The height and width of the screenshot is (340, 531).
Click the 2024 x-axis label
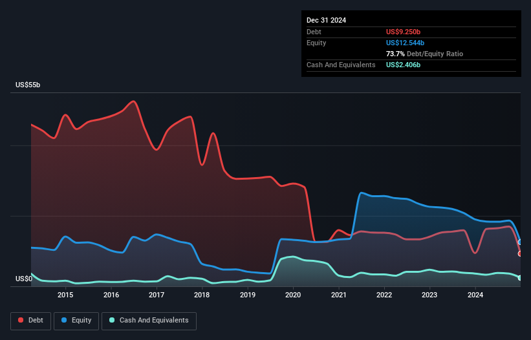(x=475, y=295)
